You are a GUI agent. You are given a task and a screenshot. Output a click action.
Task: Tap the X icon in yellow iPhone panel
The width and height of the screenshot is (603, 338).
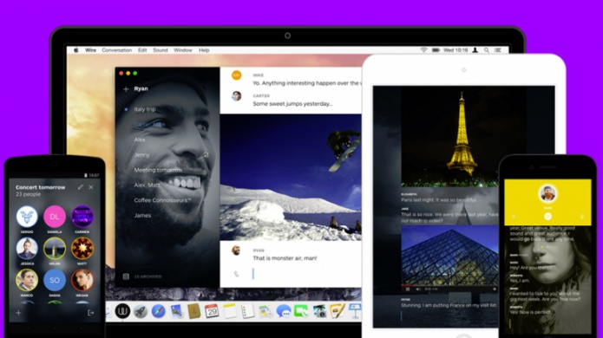point(514,217)
